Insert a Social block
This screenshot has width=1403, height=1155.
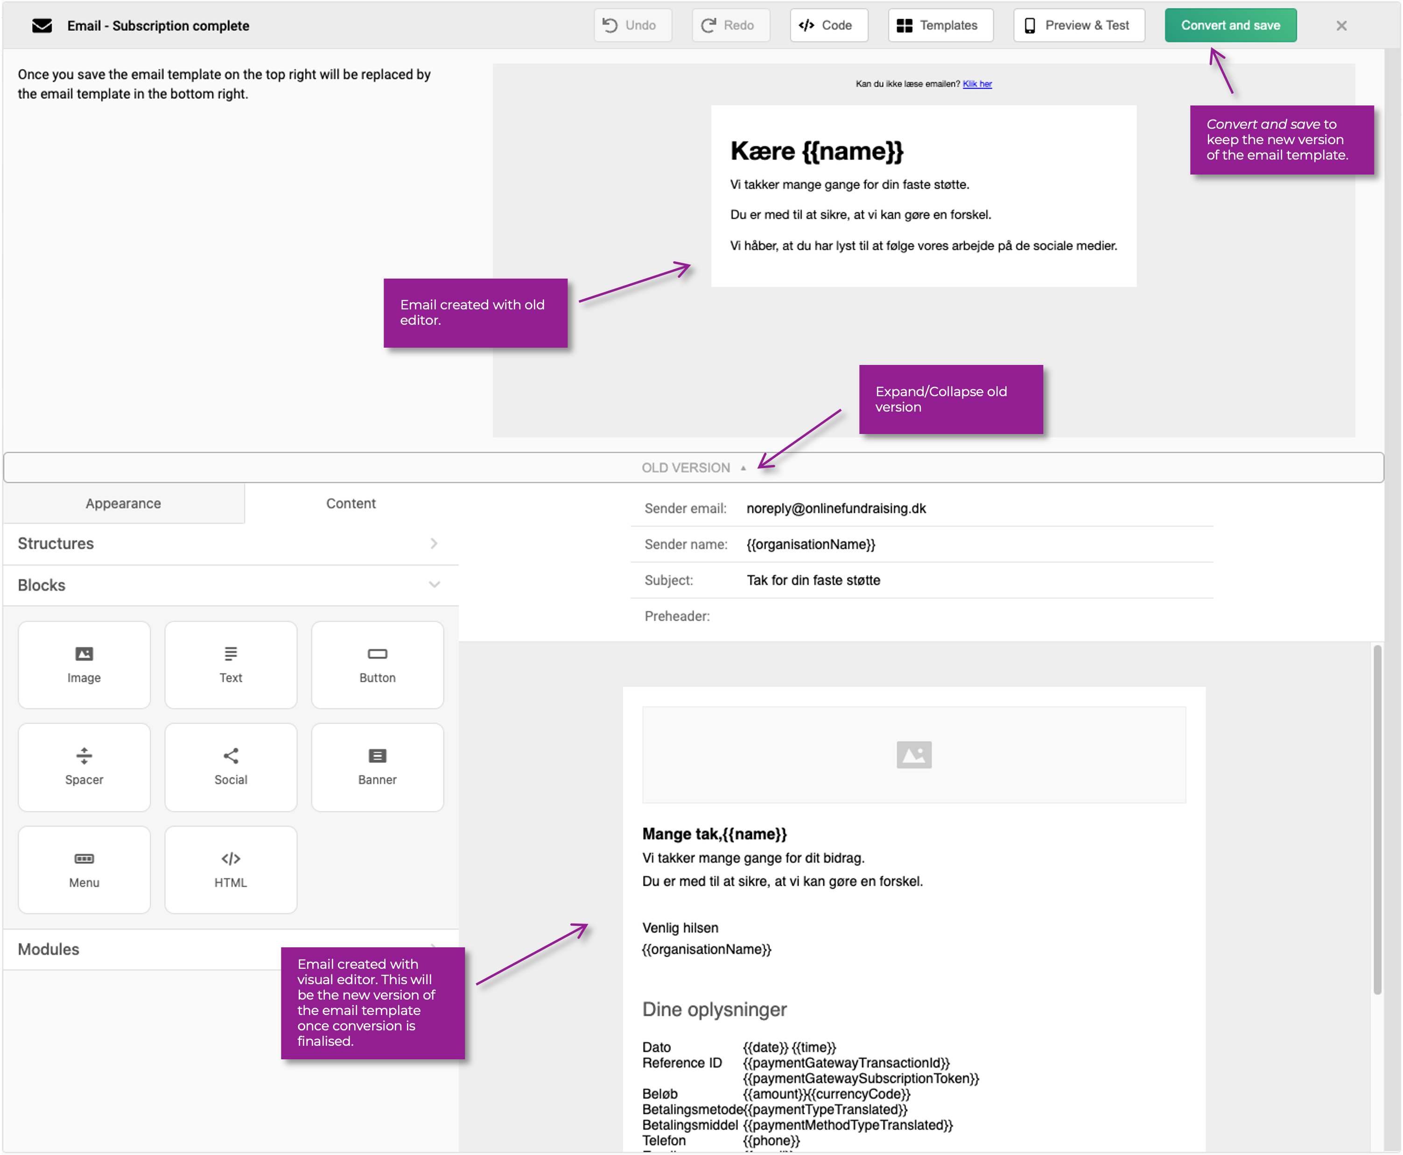coord(230,766)
